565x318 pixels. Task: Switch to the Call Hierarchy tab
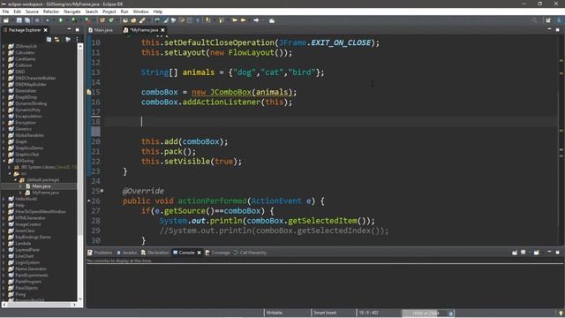tap(250, 253)
